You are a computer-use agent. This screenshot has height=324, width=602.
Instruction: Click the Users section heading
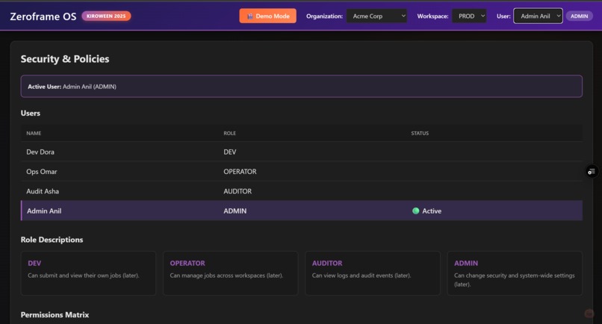[x=31, y=113]
